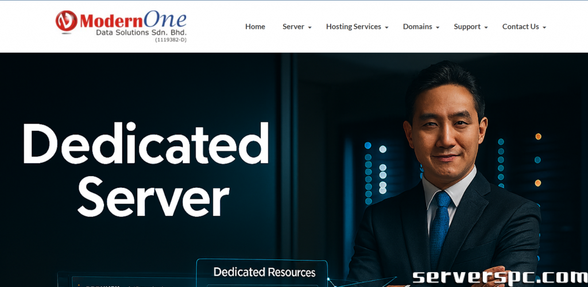Click the company registration number 1119382-D

click(171, 40)
